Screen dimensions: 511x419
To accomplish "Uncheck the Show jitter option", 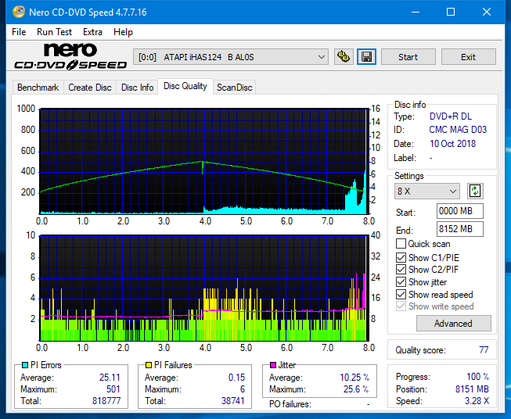I will (401, 282).
